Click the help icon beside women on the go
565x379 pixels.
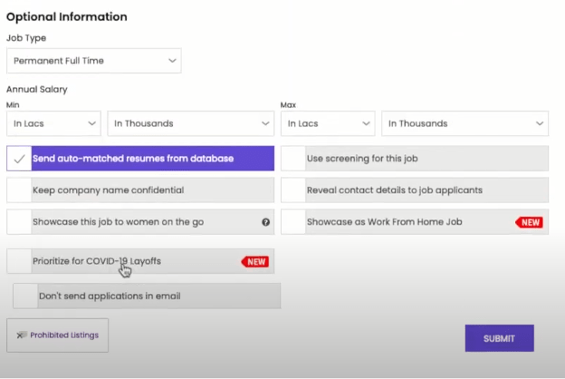[265, 222]
